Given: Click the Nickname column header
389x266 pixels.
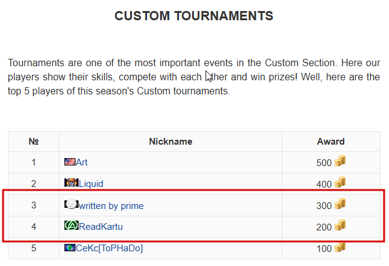Looking at the screenshot, I should 171,142.
